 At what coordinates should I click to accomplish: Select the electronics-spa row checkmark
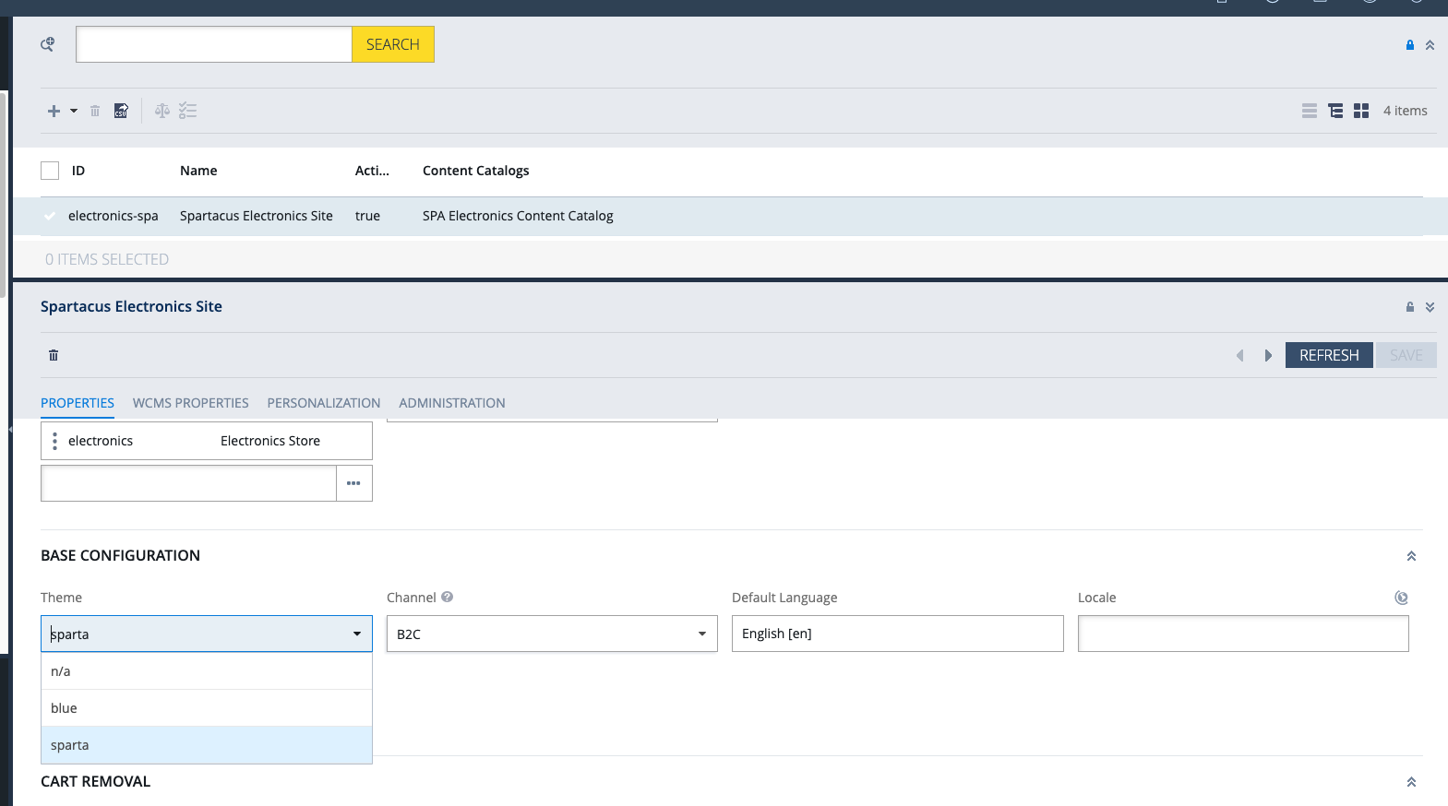click(x=50, y=216)
